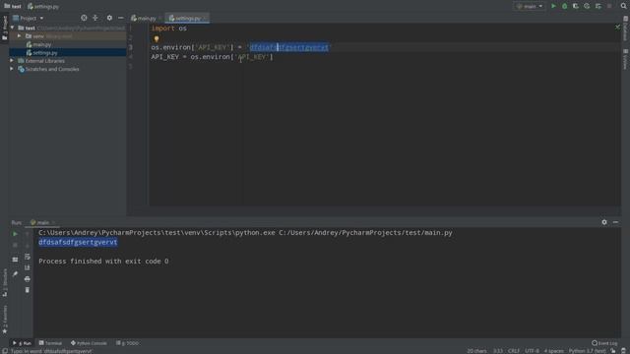The image size is (630, 354).
Task: Minimize the Run panel with minus icon
Action: 615,222
